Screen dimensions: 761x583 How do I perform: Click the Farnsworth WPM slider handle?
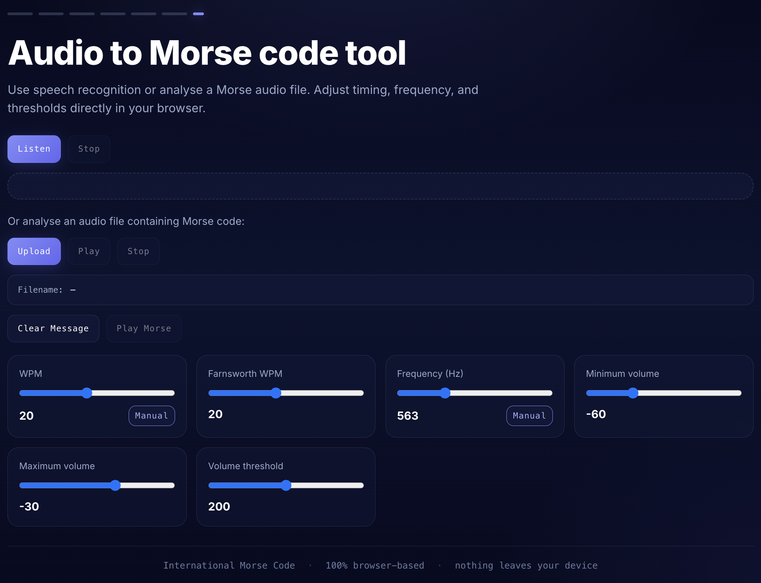tap(276, 393)
